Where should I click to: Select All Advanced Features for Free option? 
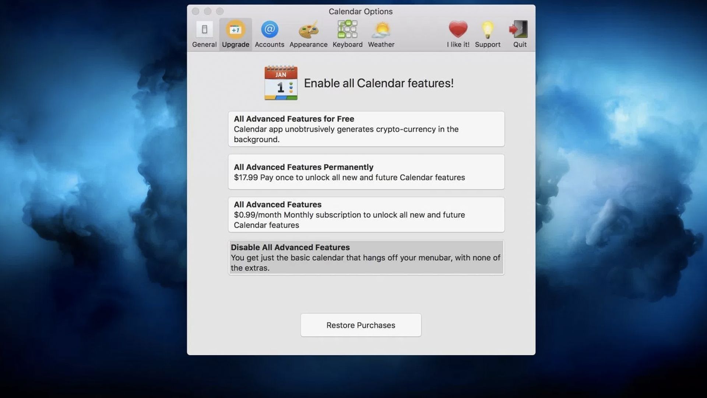366,129
